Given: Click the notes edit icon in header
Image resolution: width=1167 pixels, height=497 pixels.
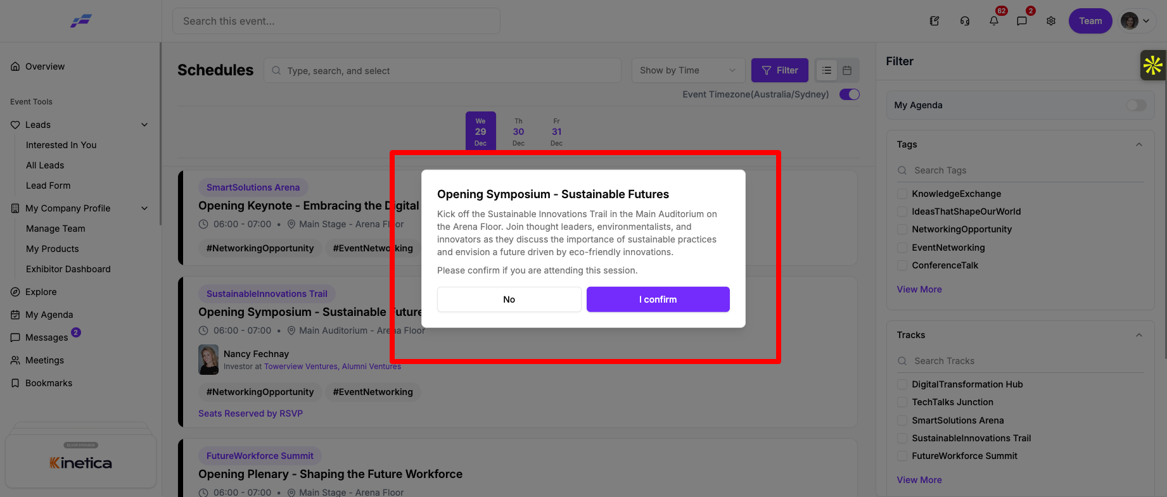Looking at the screenshot, I should (934, 21).
